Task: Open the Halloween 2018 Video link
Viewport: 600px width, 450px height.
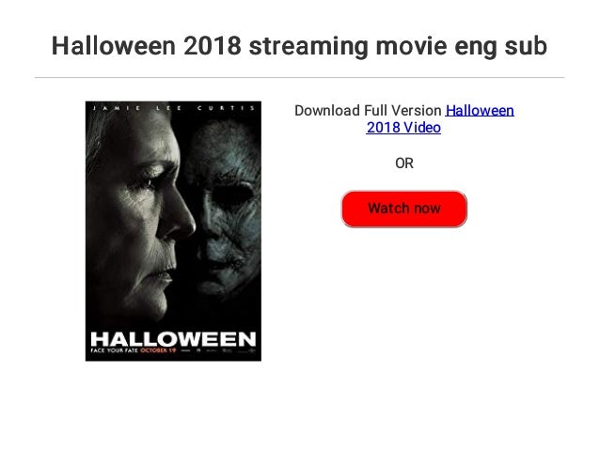Action: (440, 119)
